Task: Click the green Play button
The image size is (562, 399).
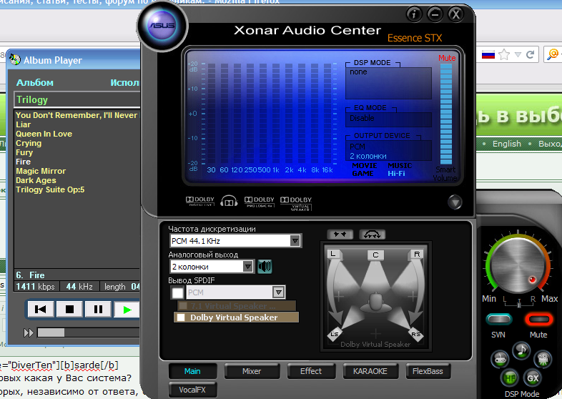Action: pos(127,310)
